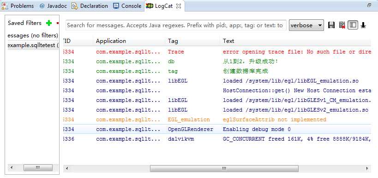The width and height of the screenshot is (378, 178).
Task: Select the libEGL_emulation.so loaded message
Action: tap(217, 81)
